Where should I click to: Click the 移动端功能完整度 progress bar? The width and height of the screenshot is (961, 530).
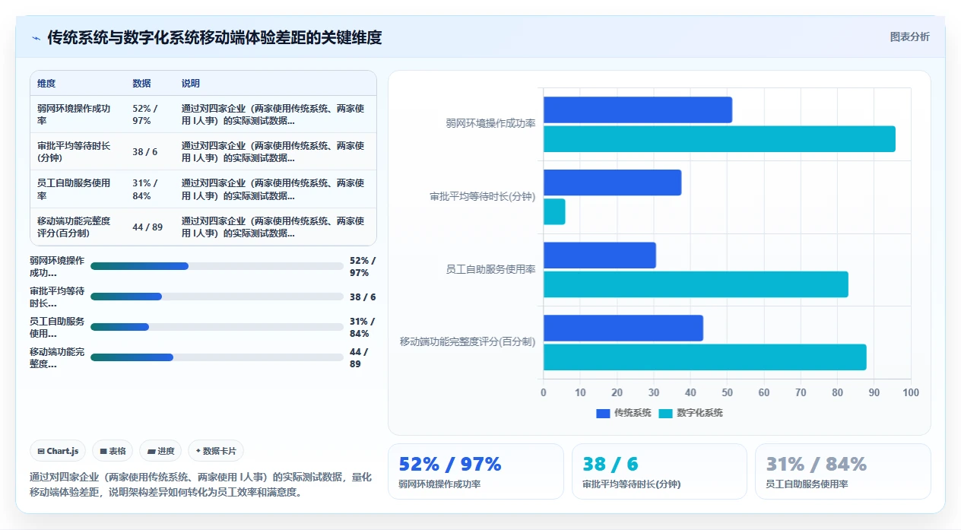pyautogui.click(x=217, y=357)
